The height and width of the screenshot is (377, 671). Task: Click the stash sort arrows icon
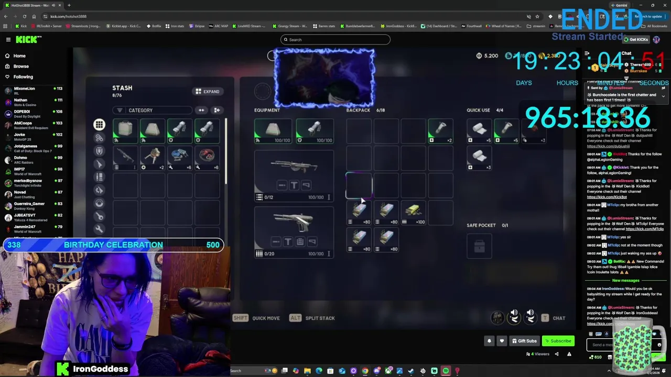point(201,110)
